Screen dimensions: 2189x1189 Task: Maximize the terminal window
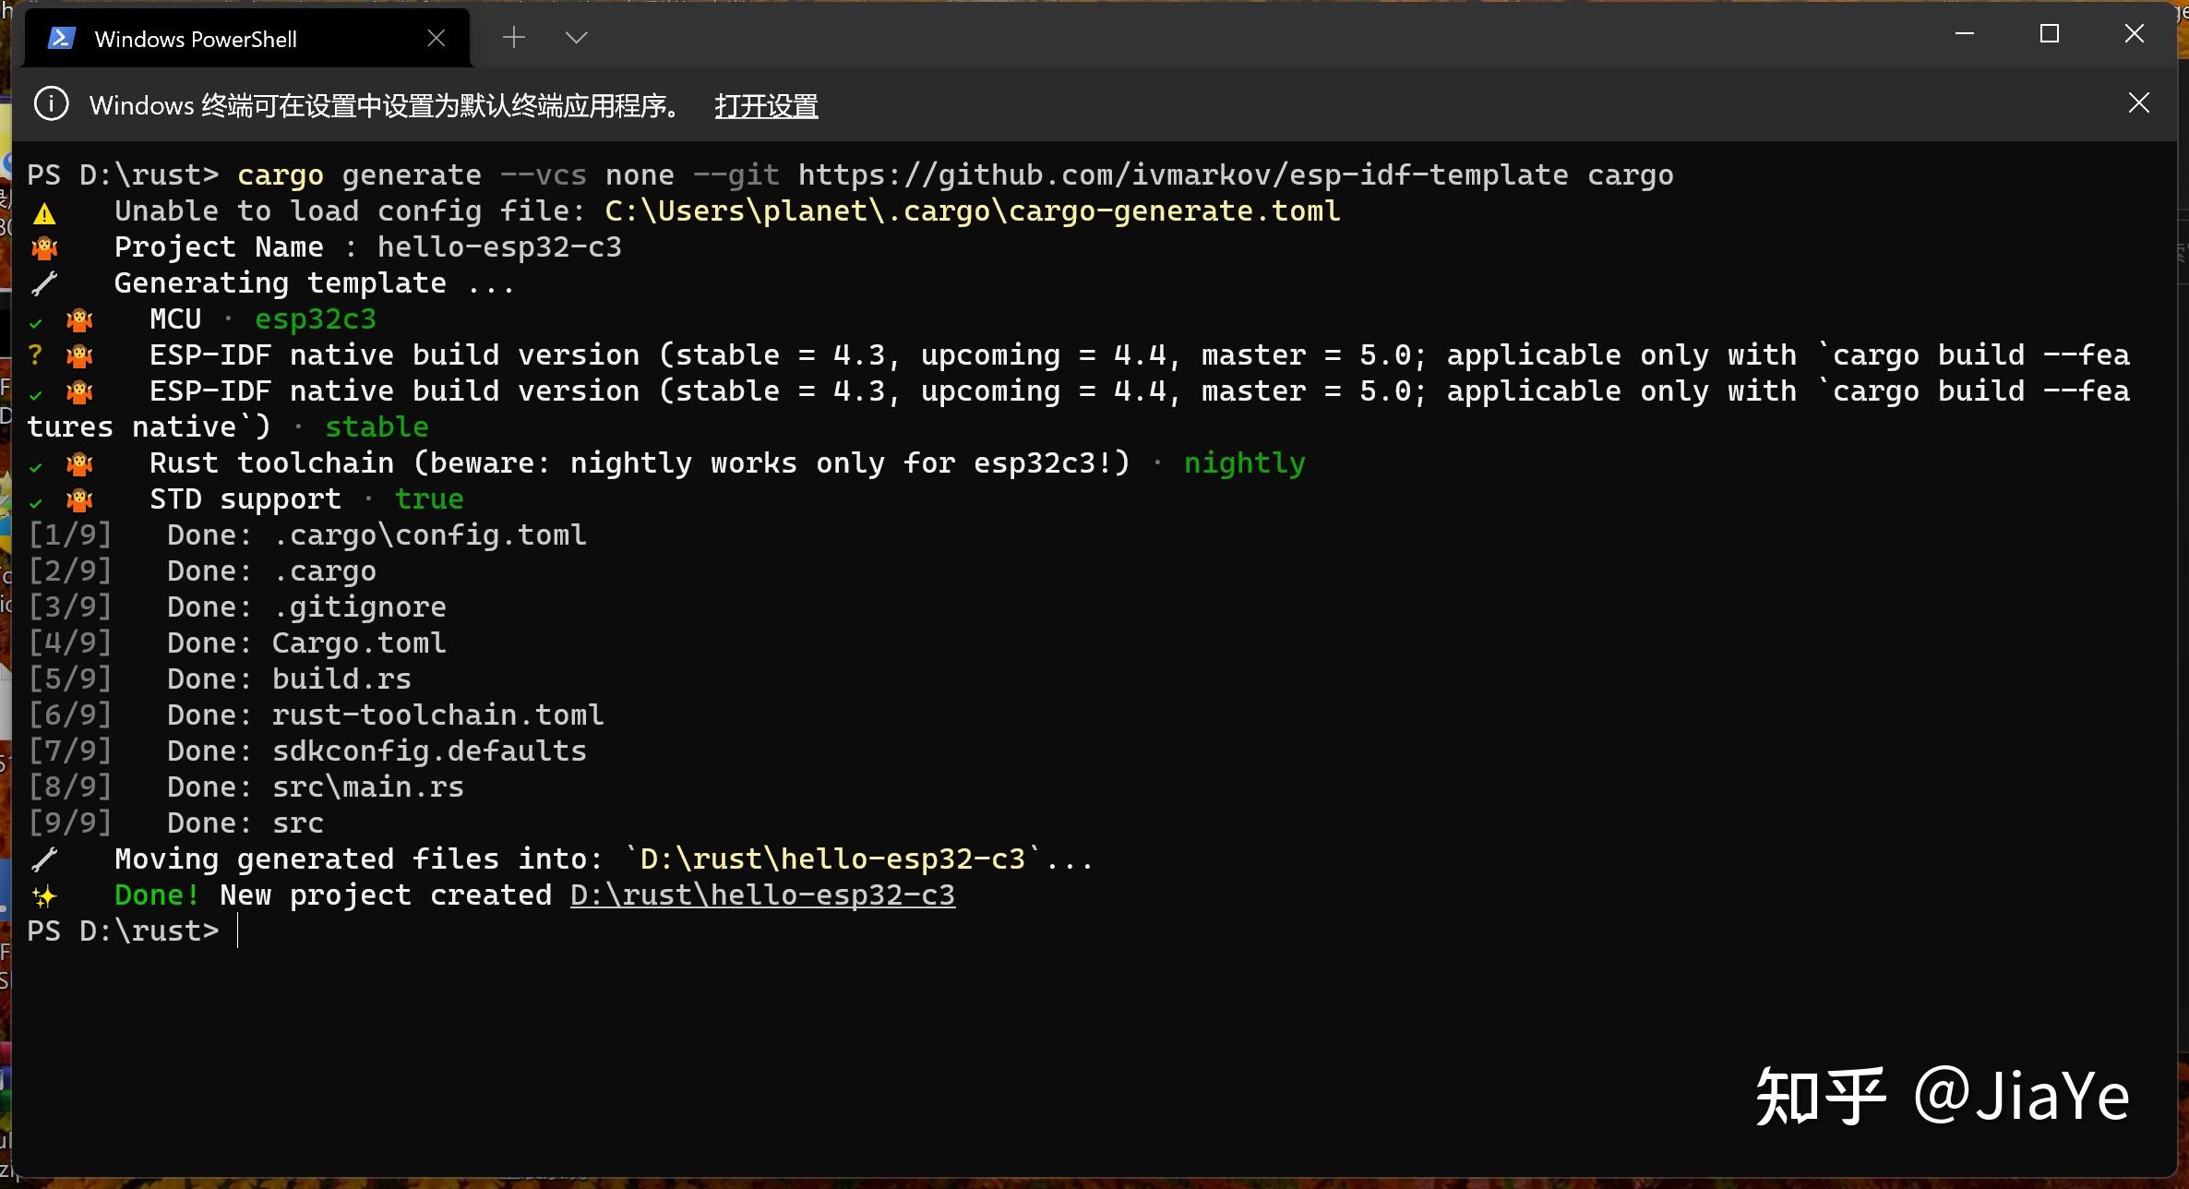[2050, 34]
